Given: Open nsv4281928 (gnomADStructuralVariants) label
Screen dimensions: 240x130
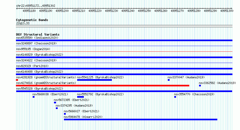Looking at the screenshot, I should [x=46, y=77].
